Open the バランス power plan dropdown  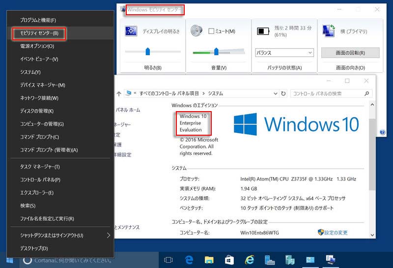tap(284, 53)
